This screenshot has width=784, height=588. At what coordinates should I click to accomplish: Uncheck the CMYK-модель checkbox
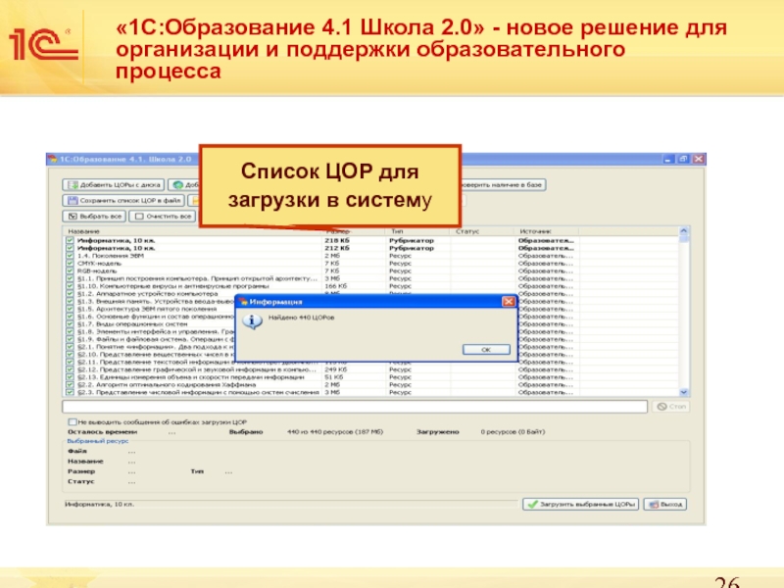70,263
